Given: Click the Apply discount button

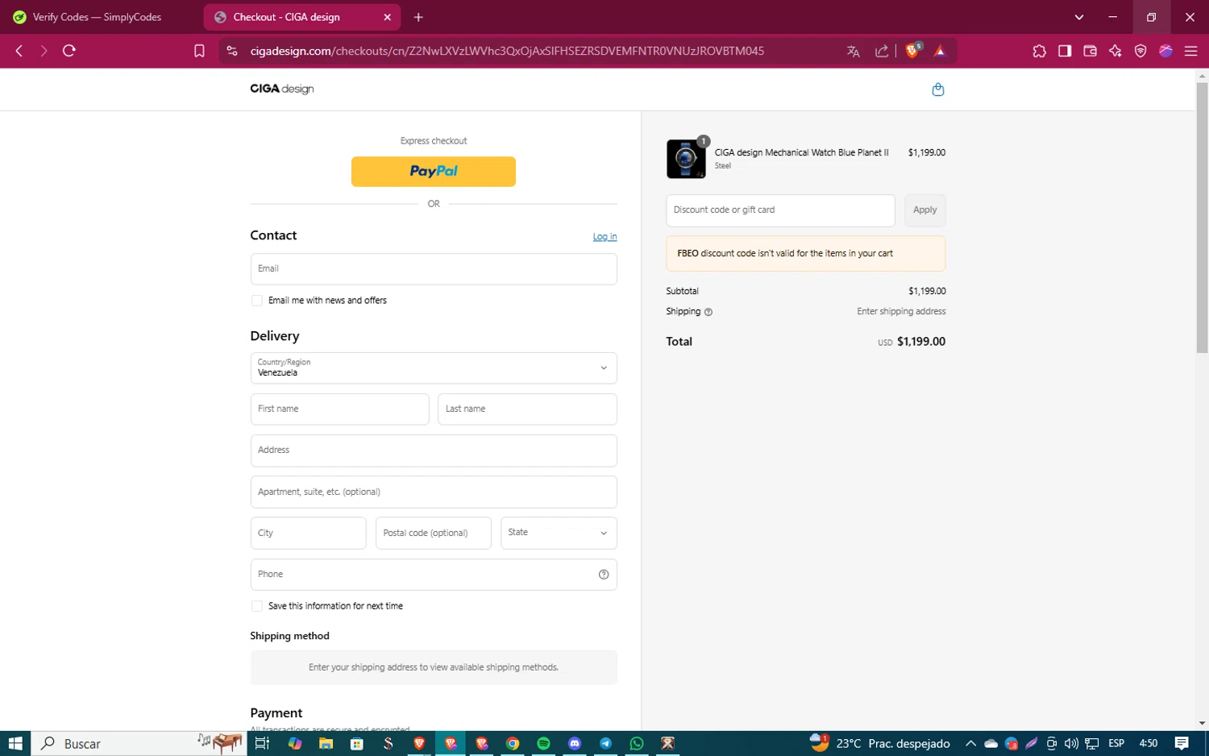Looking at the screenshot, I should click(x=924, y=210).
